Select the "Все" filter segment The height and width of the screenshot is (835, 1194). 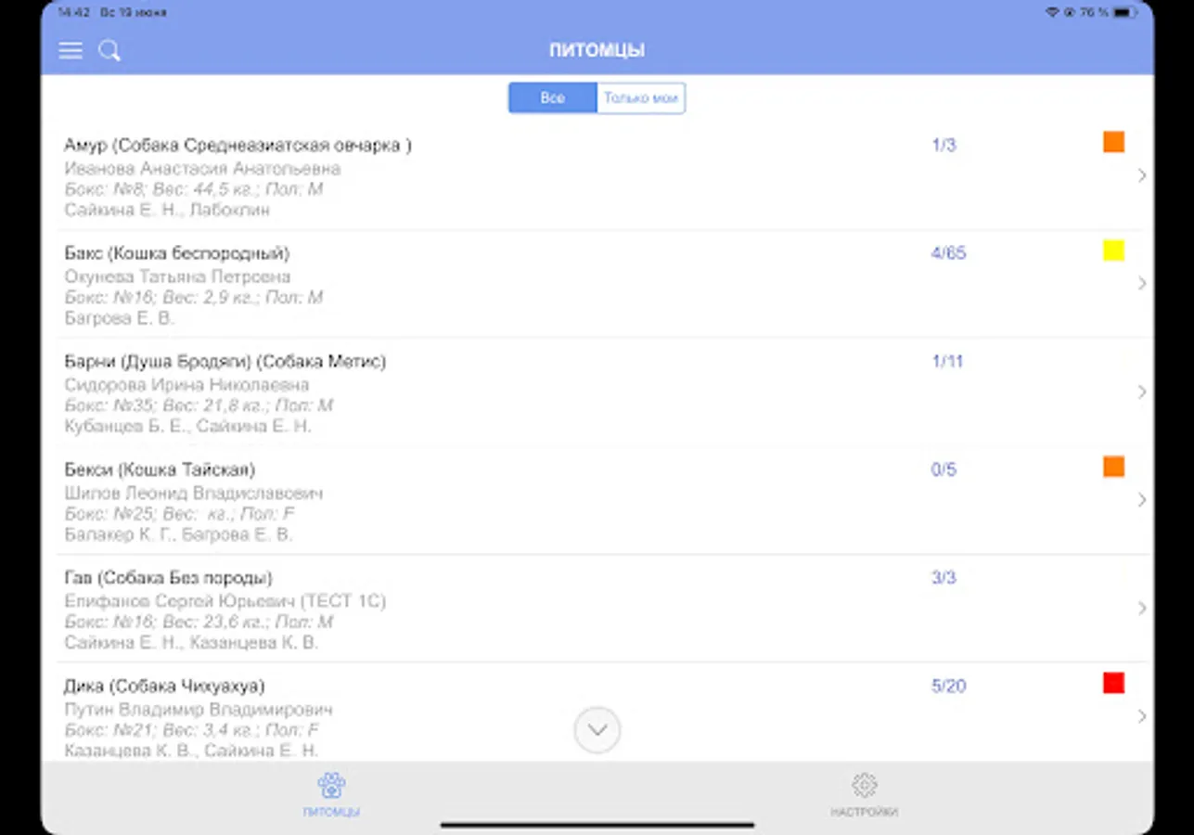click(x=553, y=97)
